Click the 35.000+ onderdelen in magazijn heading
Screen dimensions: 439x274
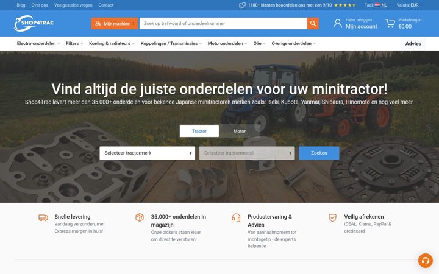[178, 220]
